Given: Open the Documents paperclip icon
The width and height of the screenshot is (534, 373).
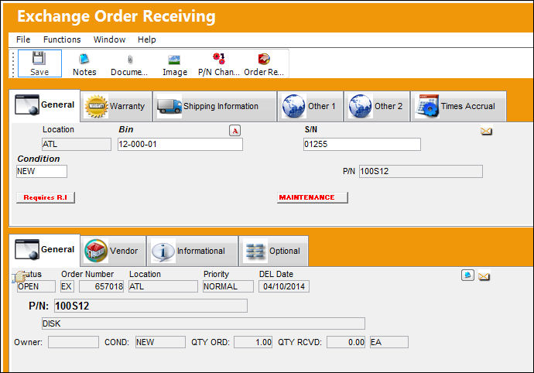Looking at the screenshot, I should point(129,63).
